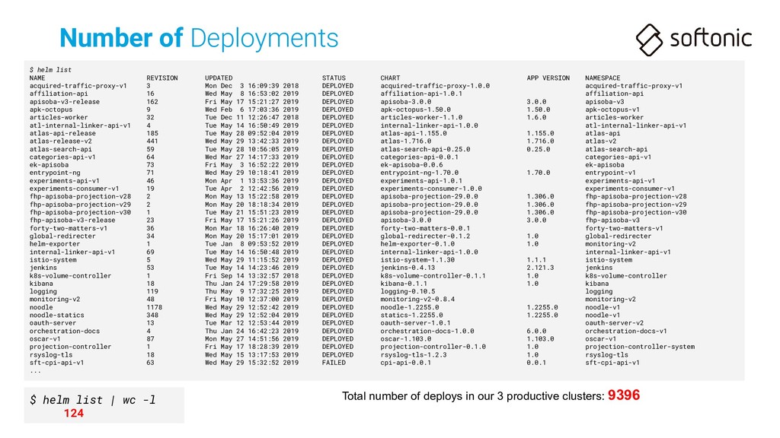Click revision number 441
The height and width of the screenshot is (438, 780).
tap(152, 141)
